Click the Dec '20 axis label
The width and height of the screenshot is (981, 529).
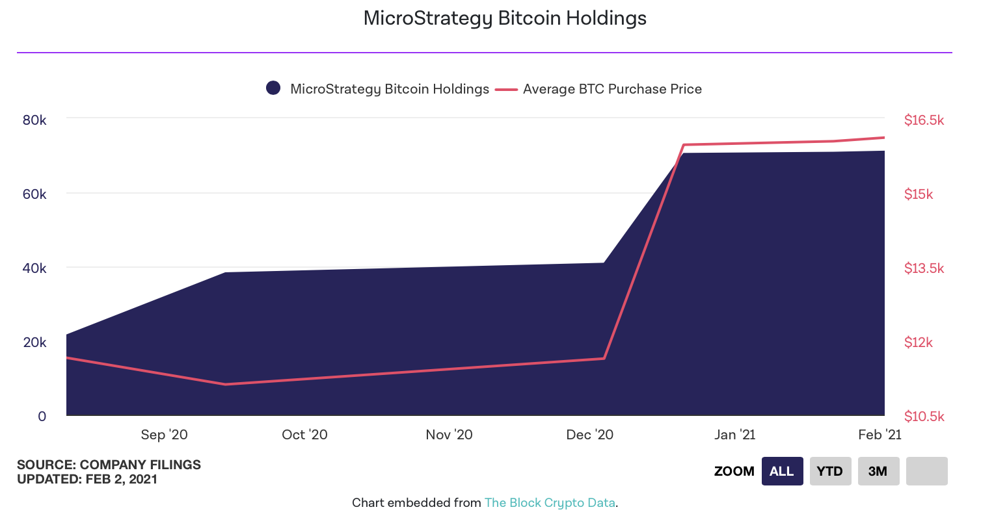589,435
